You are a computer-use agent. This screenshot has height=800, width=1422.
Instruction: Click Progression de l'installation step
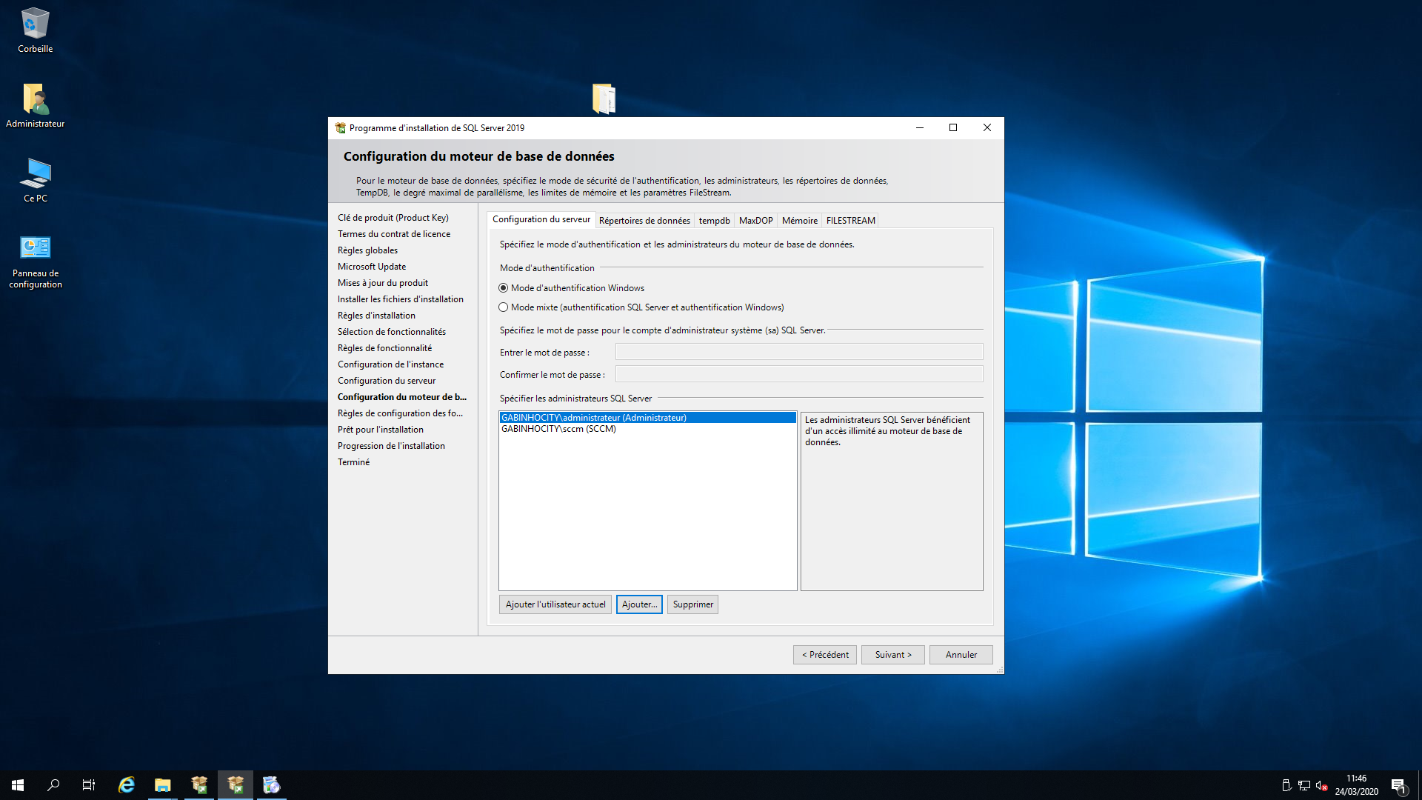pyautogui.click(x=391, y=446)
